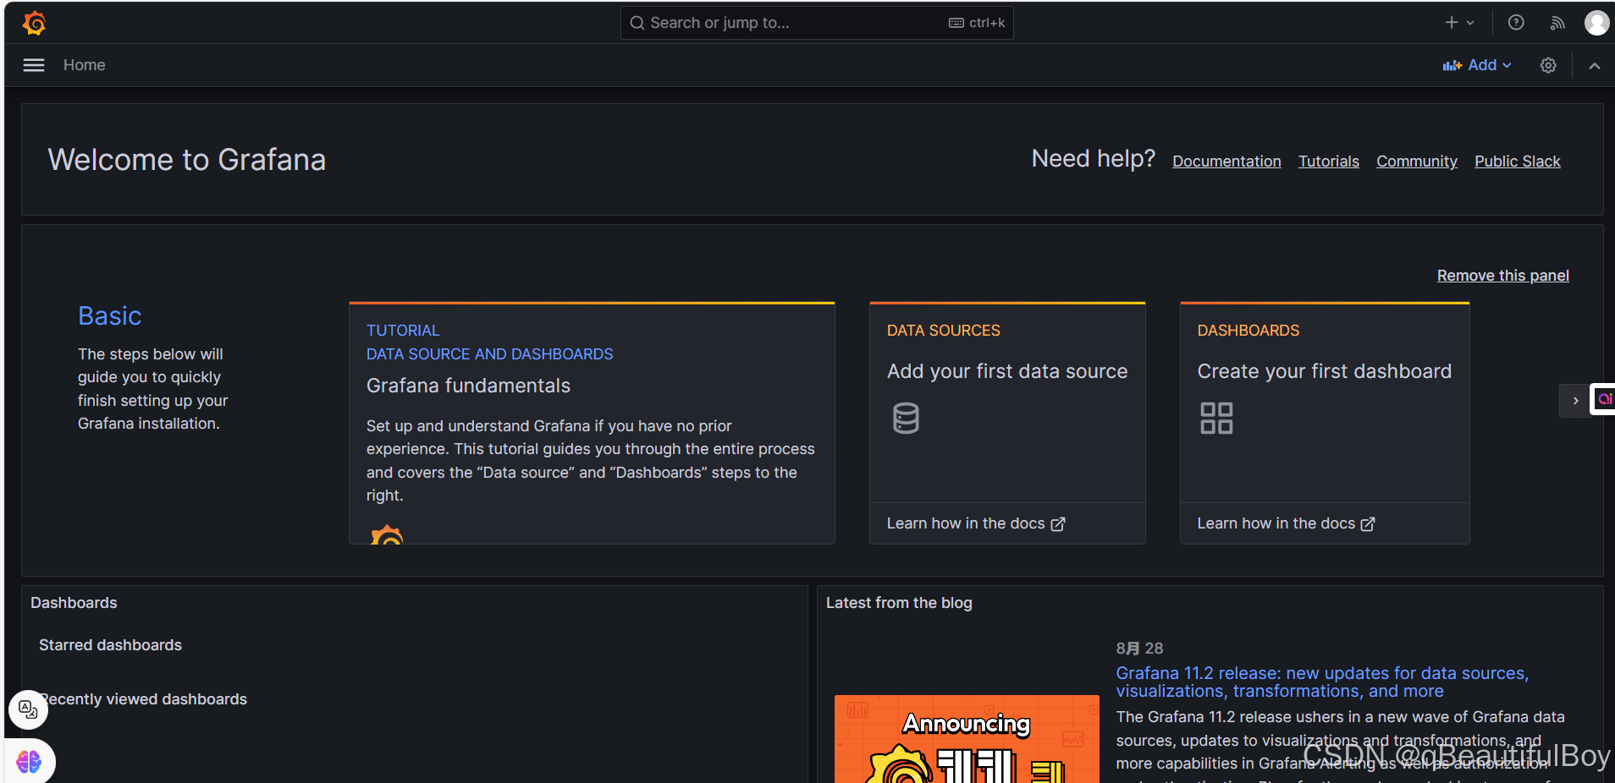This screenshot has width=1615, height=783.
Task: Click the Welcome to Grafana heading
Action: click(x=187, y=160)
